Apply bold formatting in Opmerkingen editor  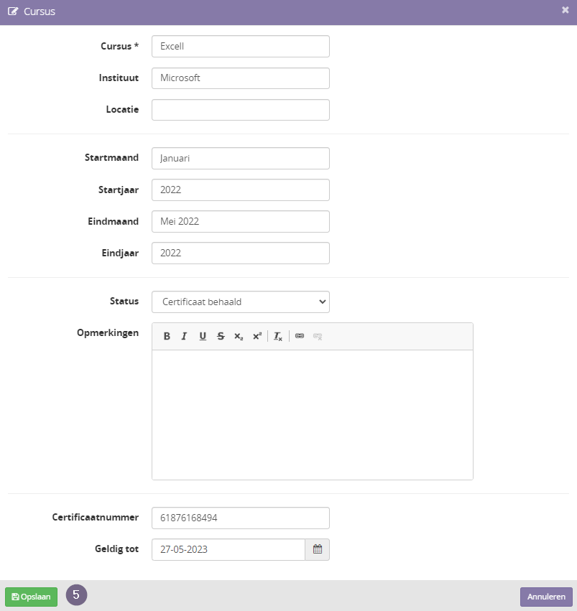(167, 336)
